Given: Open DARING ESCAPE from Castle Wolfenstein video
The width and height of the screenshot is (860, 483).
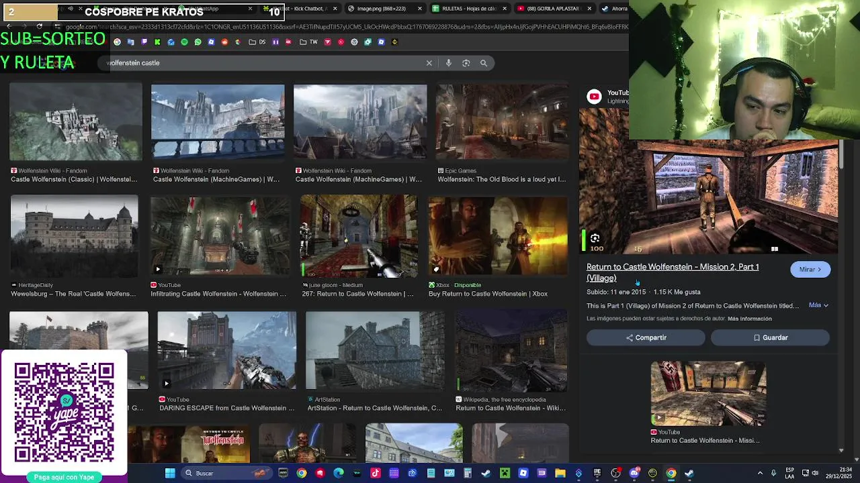Looking at the screenshot, I should click(226, 350).
